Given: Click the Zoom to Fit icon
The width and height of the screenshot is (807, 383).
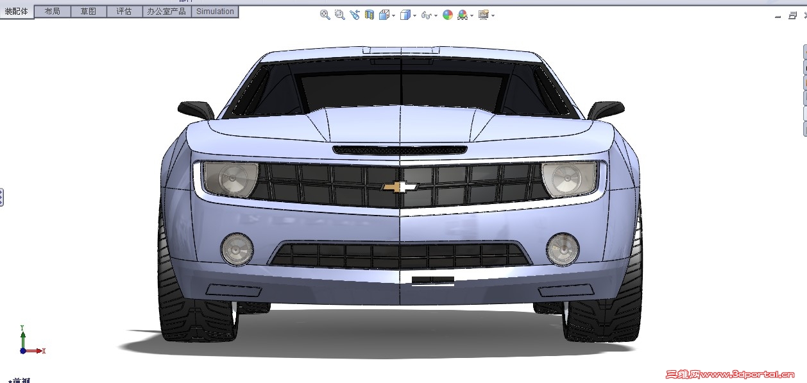Looking at the screenshot, I should click(x=325, y=15).
